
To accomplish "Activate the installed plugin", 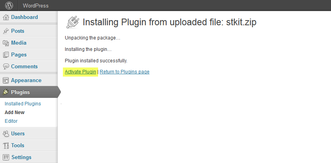I will [x=80, y=72].
